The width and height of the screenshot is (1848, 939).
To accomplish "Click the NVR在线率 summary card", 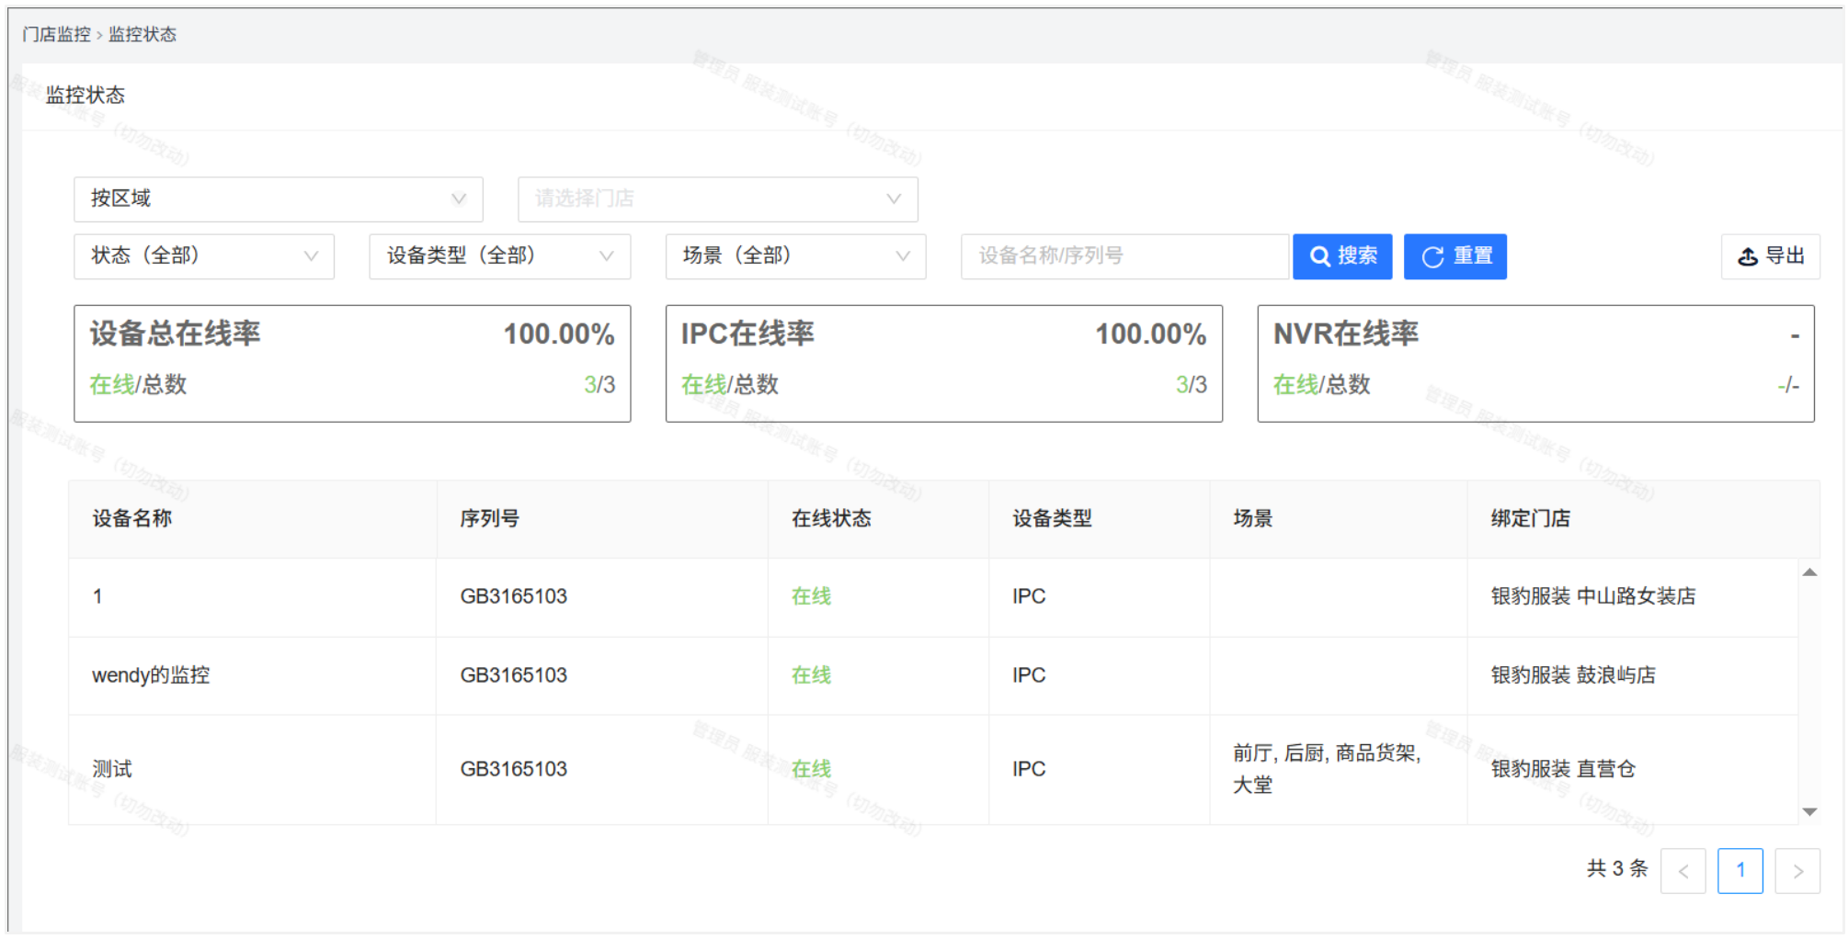I will 1535,364.
